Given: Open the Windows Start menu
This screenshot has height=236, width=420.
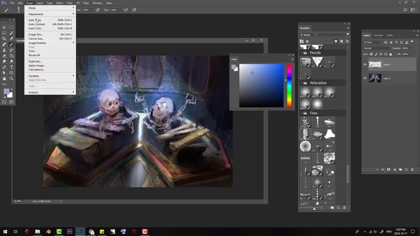Looking at the screenshot, I should pyautogui.click(x=5, y=231).
